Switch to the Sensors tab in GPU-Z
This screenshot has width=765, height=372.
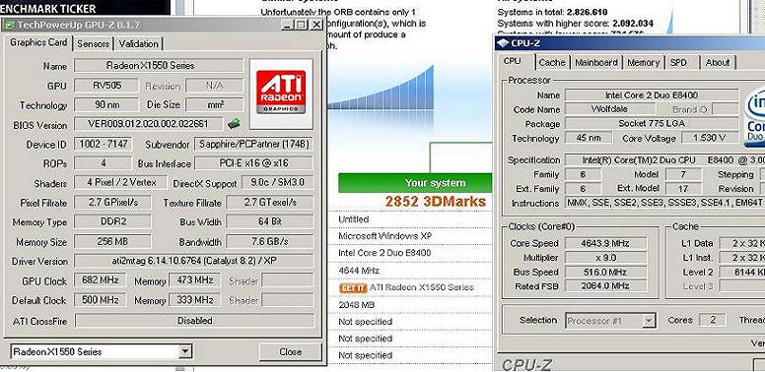(x=93, y=44)
